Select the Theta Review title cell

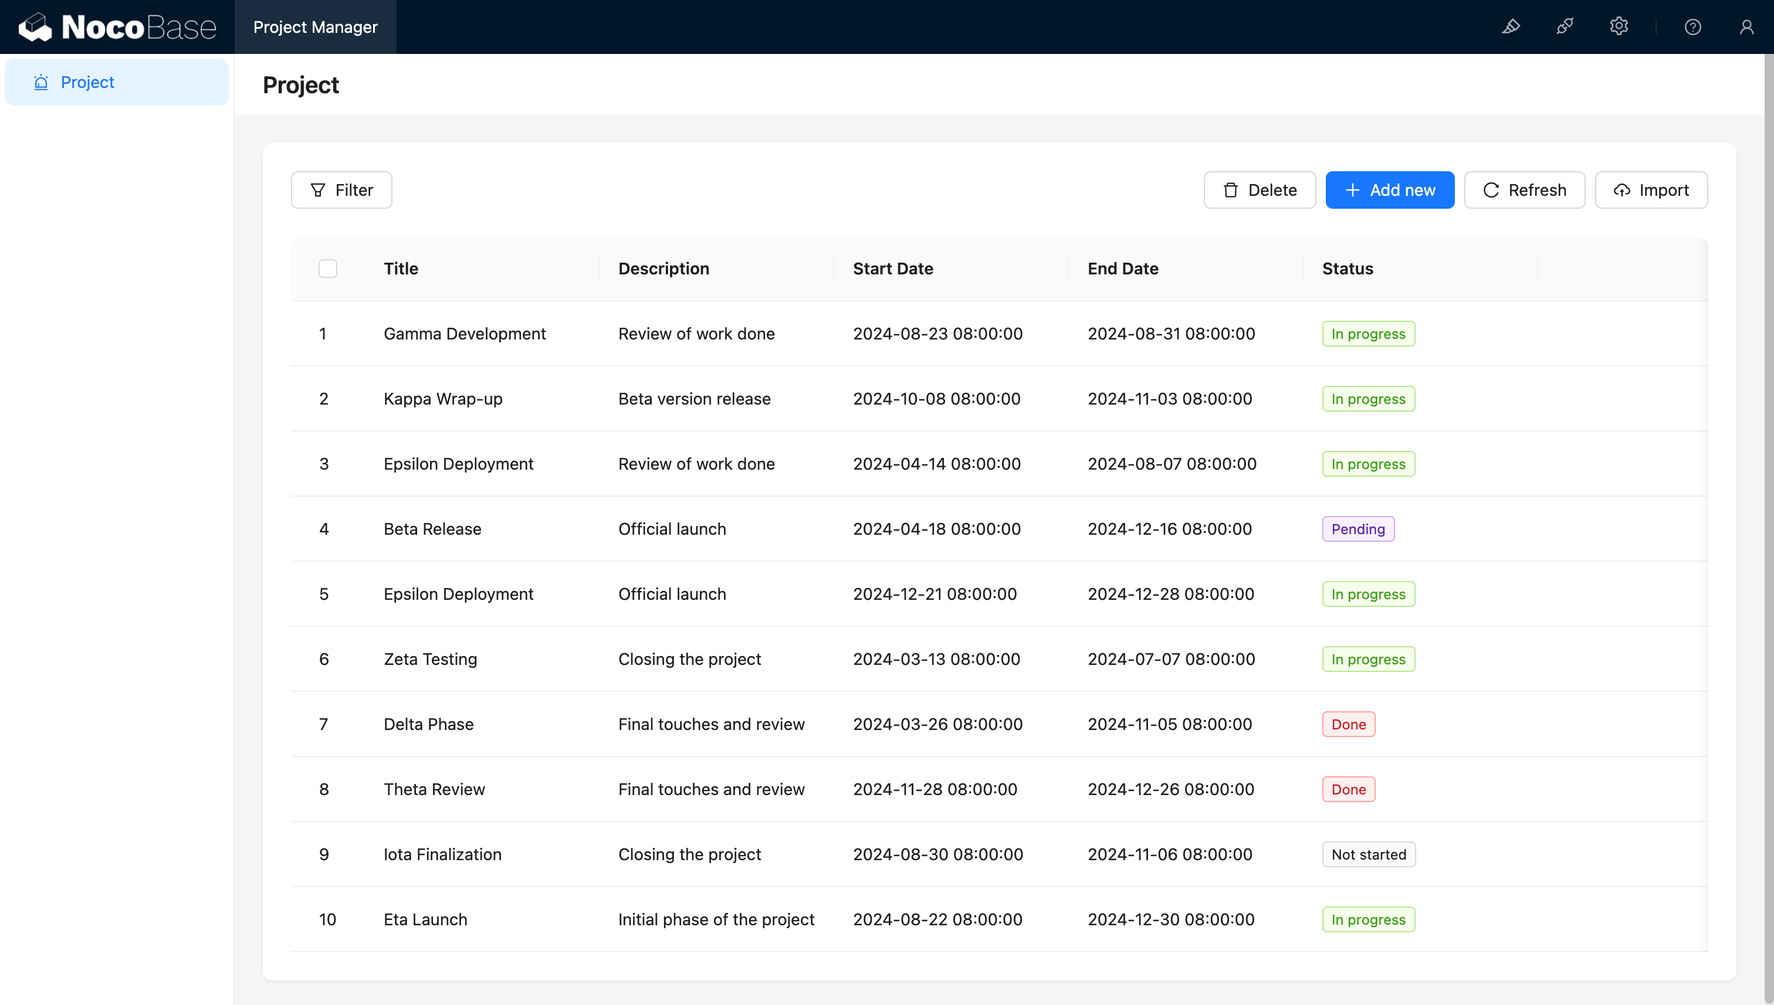(434, 789)
